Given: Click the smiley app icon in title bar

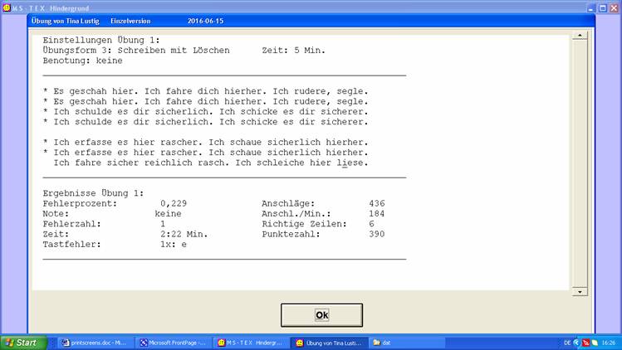Looking at the screenshot, I should 6,6.
